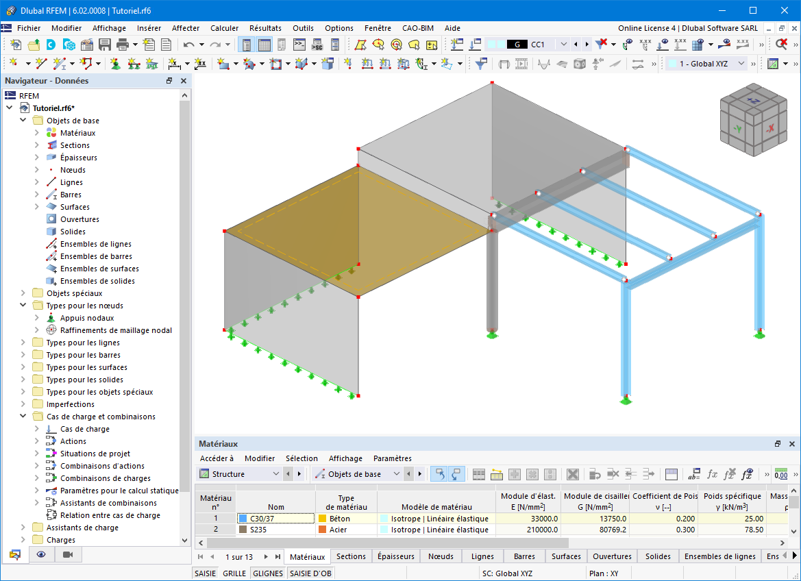
Task: Click SAISIE D'OB in the status bar
Action: click(x=310, y=573)
